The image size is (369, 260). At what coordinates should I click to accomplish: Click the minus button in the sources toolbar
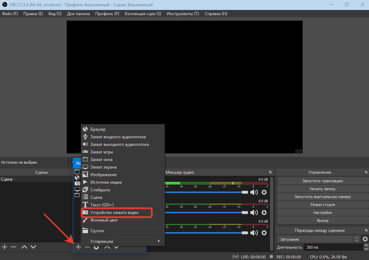tap(87, 247)
